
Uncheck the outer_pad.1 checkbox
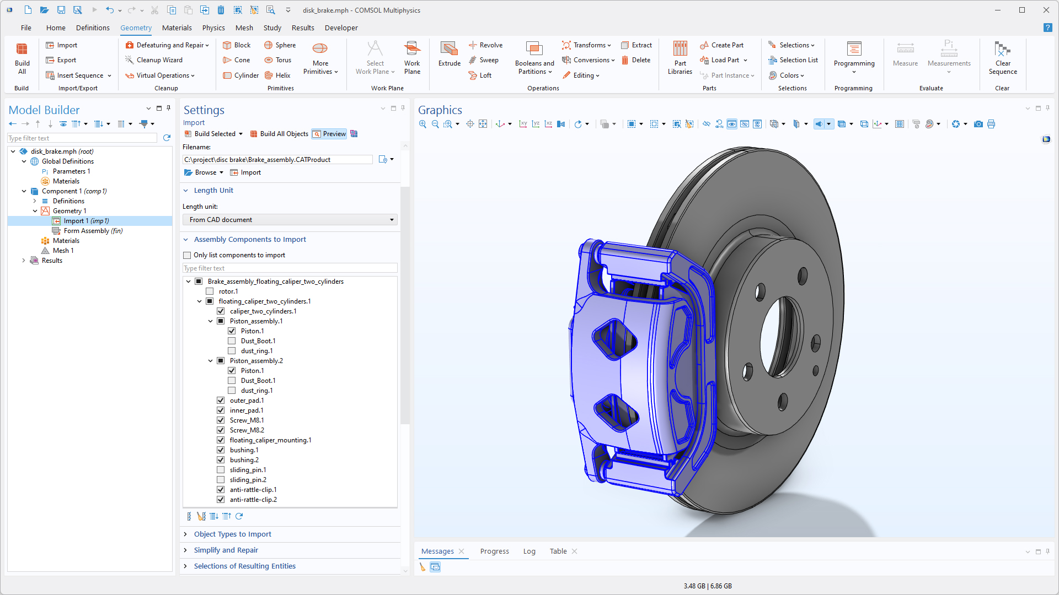tap(221, 401)
